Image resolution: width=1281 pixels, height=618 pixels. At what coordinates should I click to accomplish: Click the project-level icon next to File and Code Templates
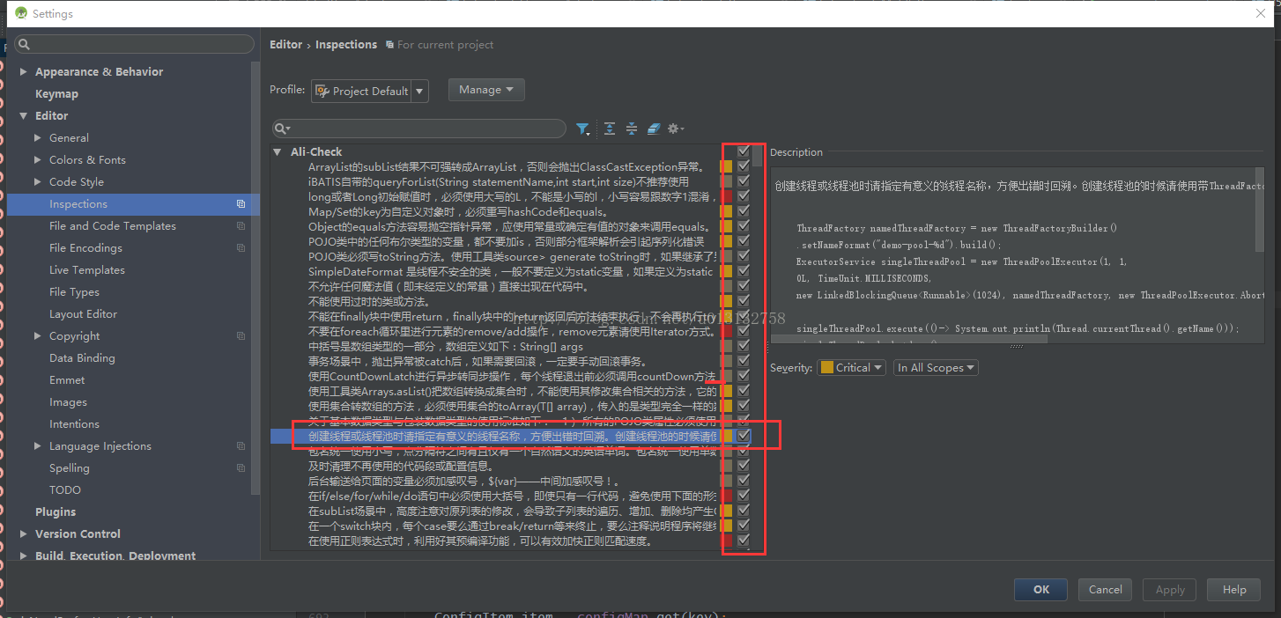click(241, 226)
